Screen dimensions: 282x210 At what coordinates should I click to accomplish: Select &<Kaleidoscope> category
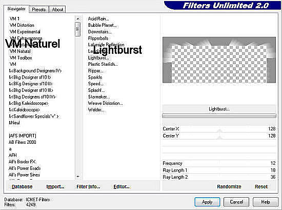point(24,110)
